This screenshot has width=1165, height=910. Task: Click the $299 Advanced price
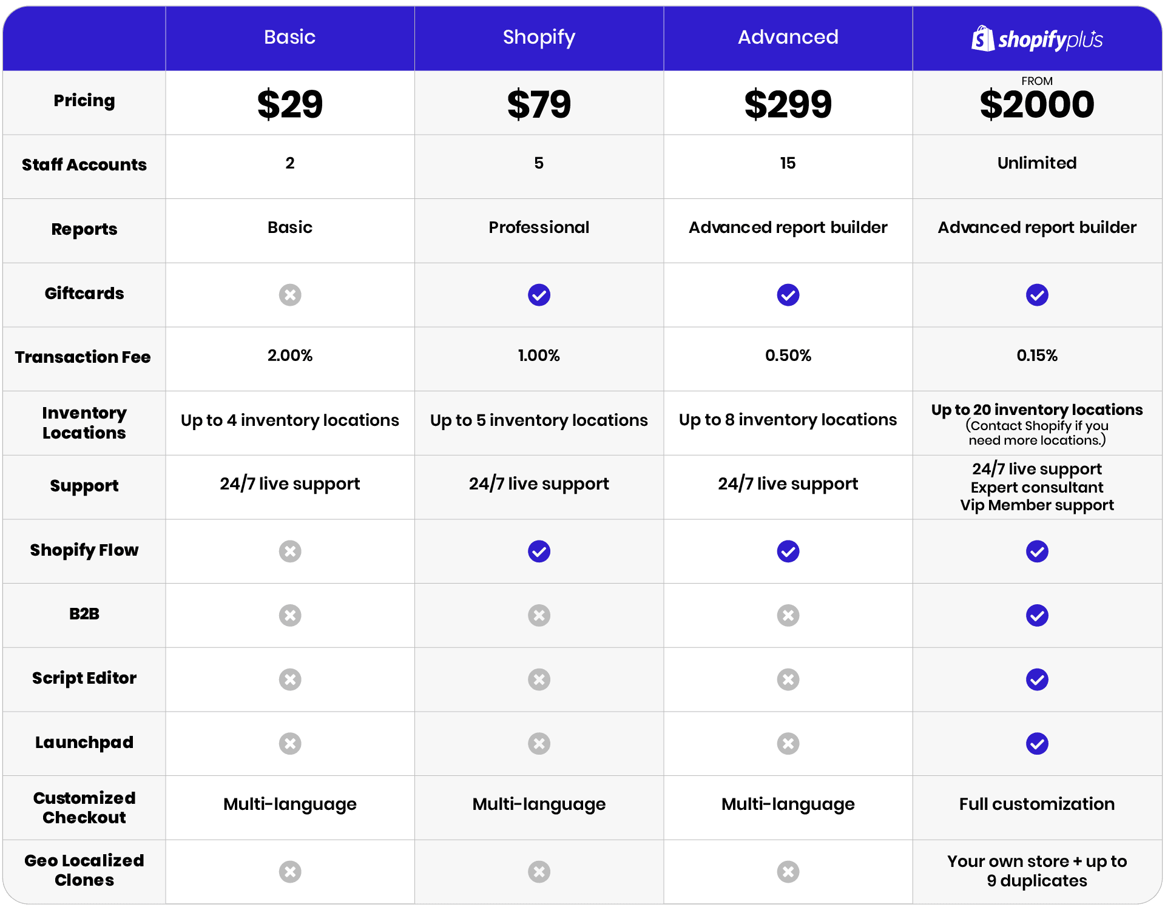(x=788, y=104)
